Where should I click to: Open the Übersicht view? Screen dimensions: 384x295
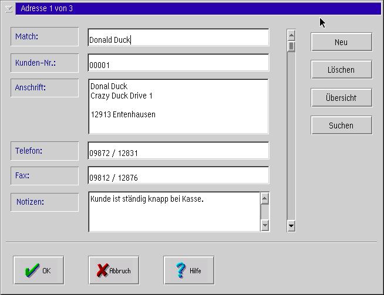(341, 97)
